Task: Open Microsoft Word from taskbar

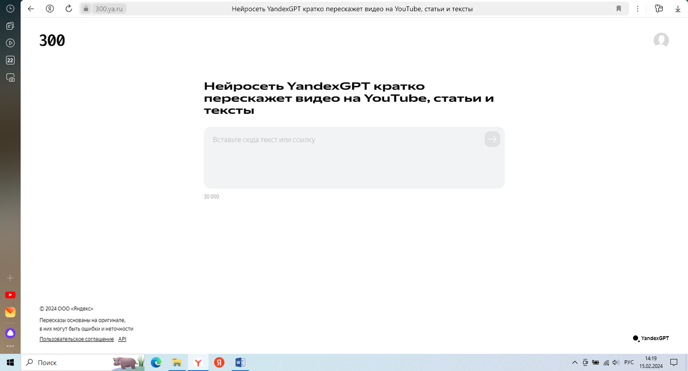Action: coord(240,362)
